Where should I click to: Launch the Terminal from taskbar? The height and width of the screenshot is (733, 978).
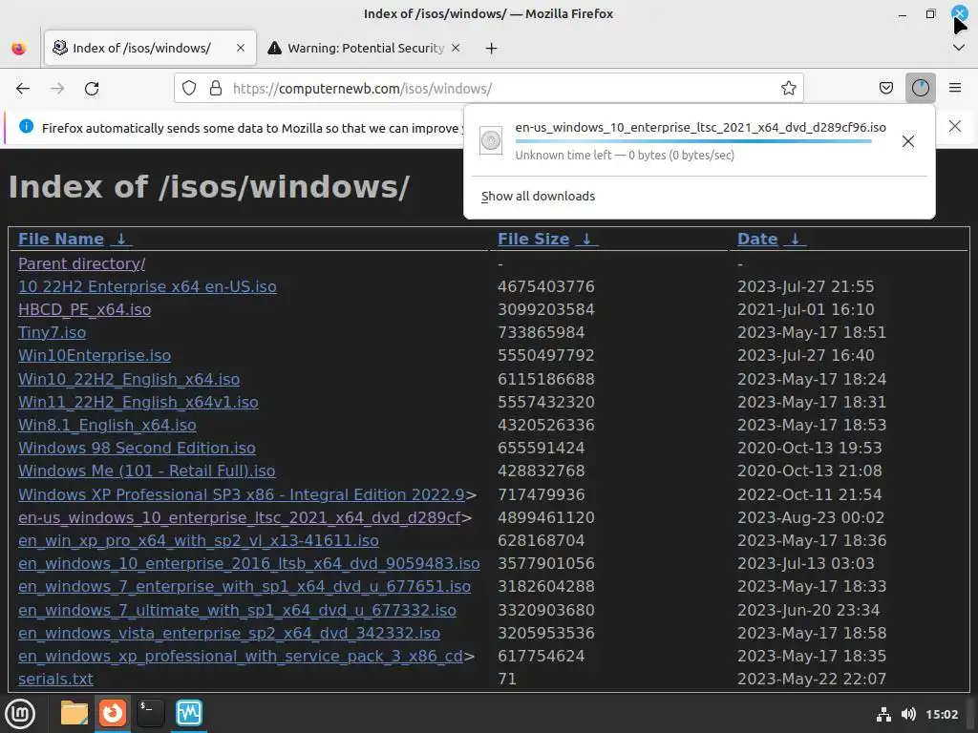coord(150,713)
